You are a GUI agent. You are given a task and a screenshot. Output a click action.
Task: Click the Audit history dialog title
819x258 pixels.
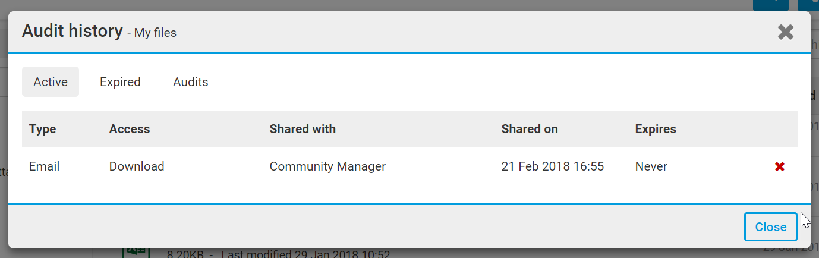72,31
